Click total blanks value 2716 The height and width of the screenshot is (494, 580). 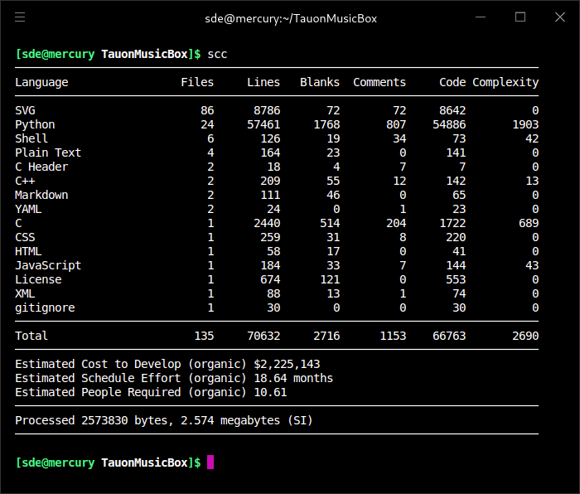point(326,335)
